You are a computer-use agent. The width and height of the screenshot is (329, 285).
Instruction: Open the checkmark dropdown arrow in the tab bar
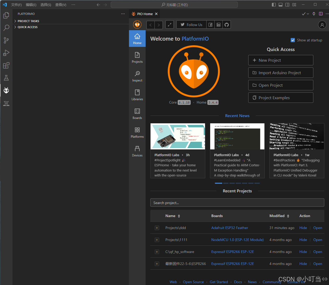point(308,14)
